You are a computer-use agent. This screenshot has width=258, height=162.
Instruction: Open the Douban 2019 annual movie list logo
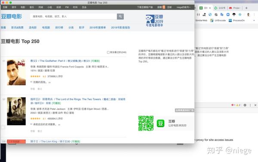tap(154, 21)
